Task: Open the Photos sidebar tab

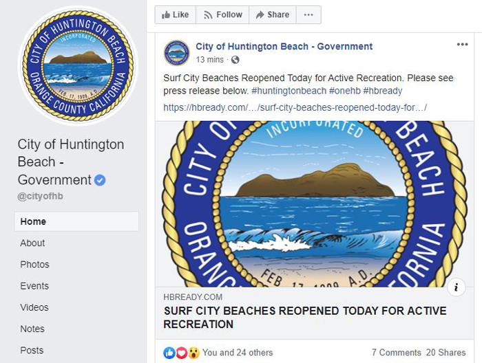Action: point(34,265)
